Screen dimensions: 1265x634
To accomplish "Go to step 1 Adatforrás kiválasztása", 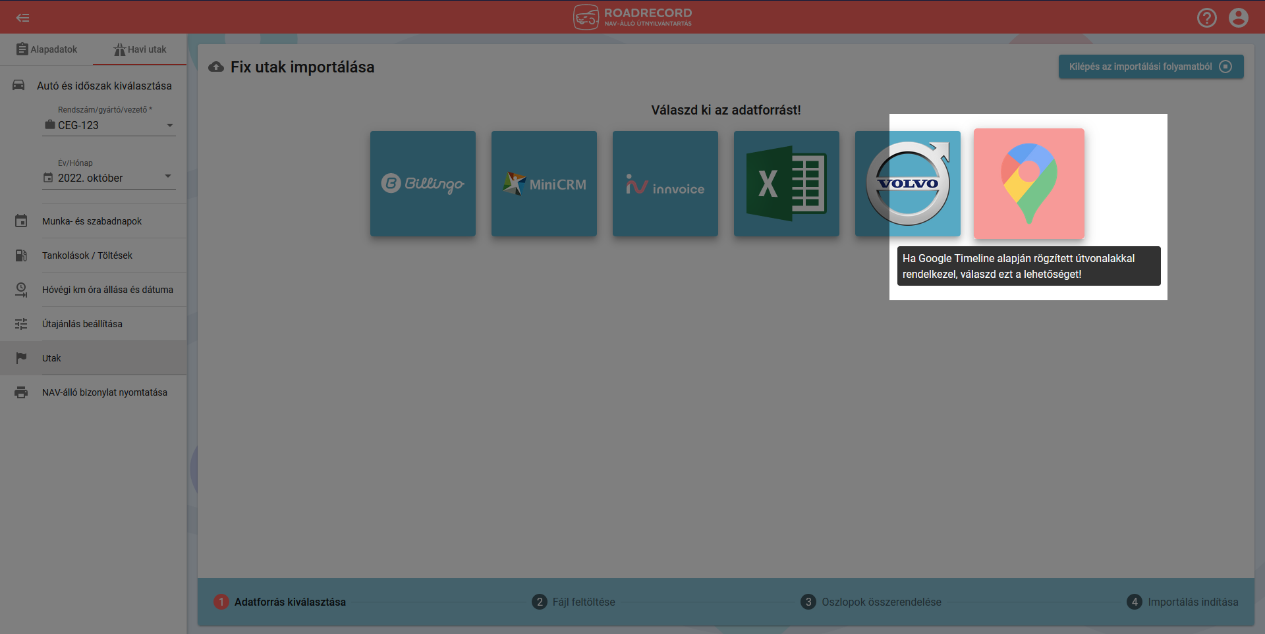I will (280, 602).
